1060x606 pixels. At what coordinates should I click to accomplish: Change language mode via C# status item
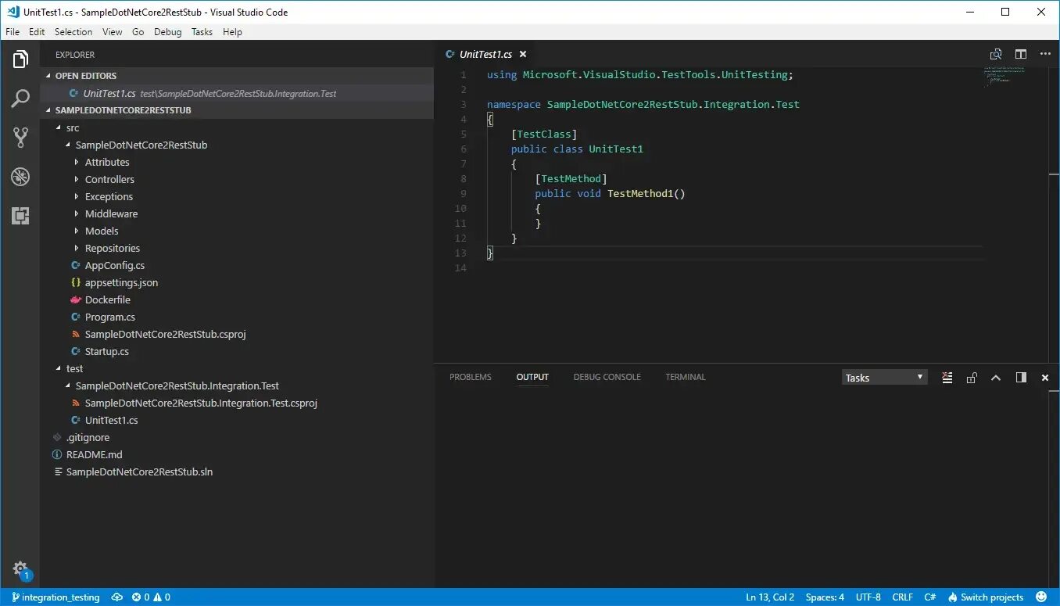pyautogui.click(x=929, y=597)
